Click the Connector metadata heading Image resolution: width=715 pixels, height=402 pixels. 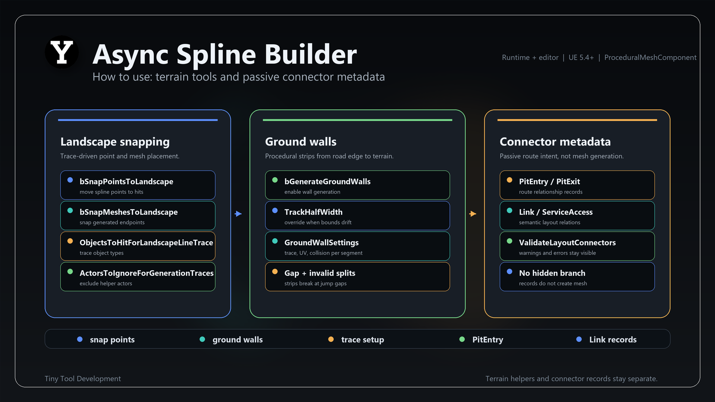555,142
